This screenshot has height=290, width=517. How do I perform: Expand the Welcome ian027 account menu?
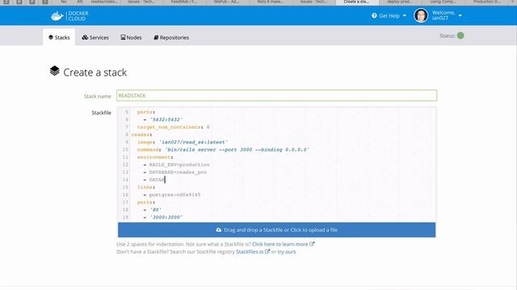[x=447, y=15]
